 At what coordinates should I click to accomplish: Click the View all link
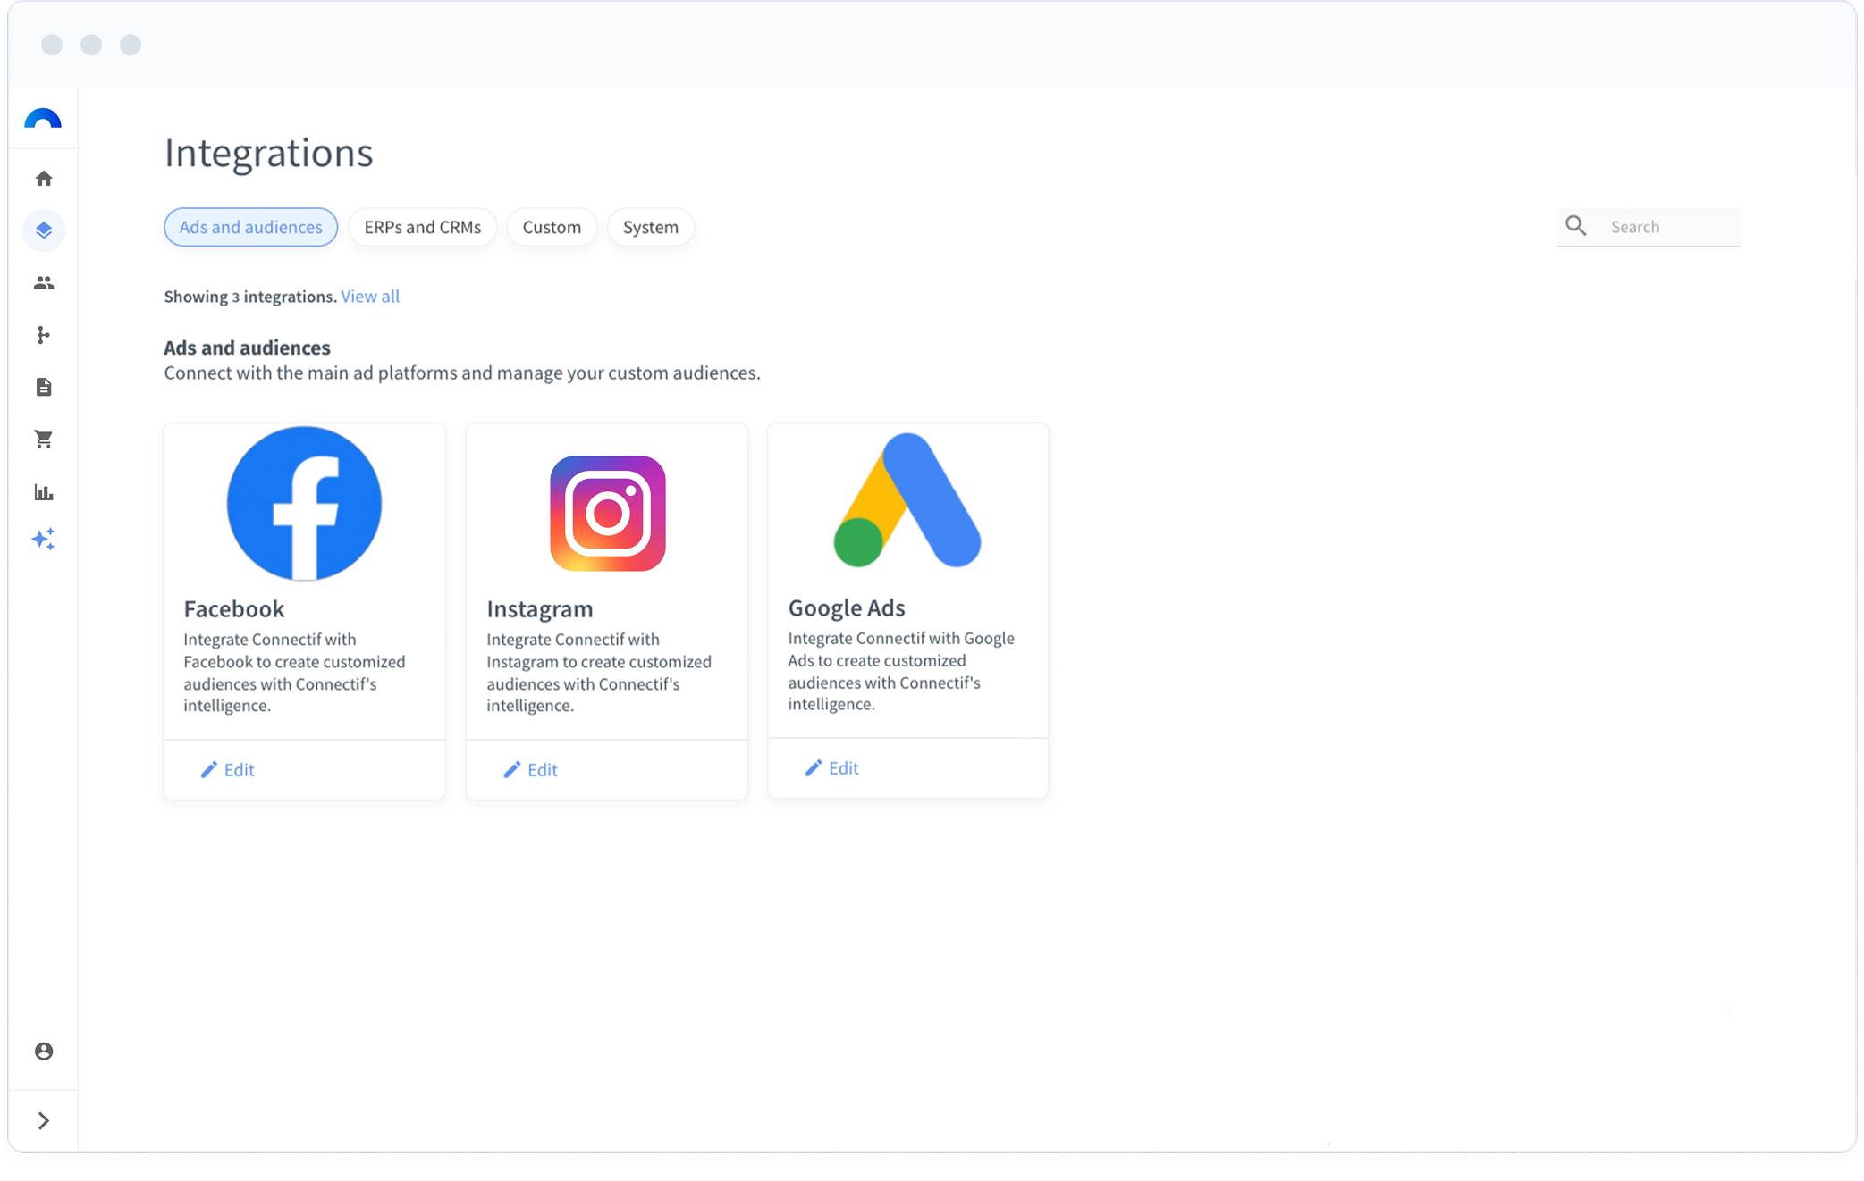[x=370, y=297]
